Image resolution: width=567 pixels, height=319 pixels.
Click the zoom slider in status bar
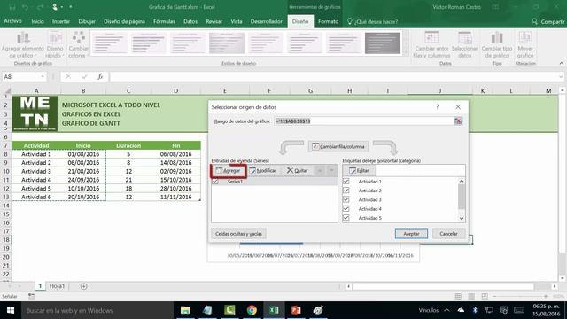click(520, 296)
